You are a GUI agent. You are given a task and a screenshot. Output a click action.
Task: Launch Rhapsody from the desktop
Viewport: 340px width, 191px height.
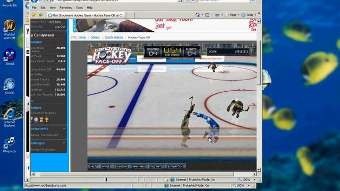[10, 145]
